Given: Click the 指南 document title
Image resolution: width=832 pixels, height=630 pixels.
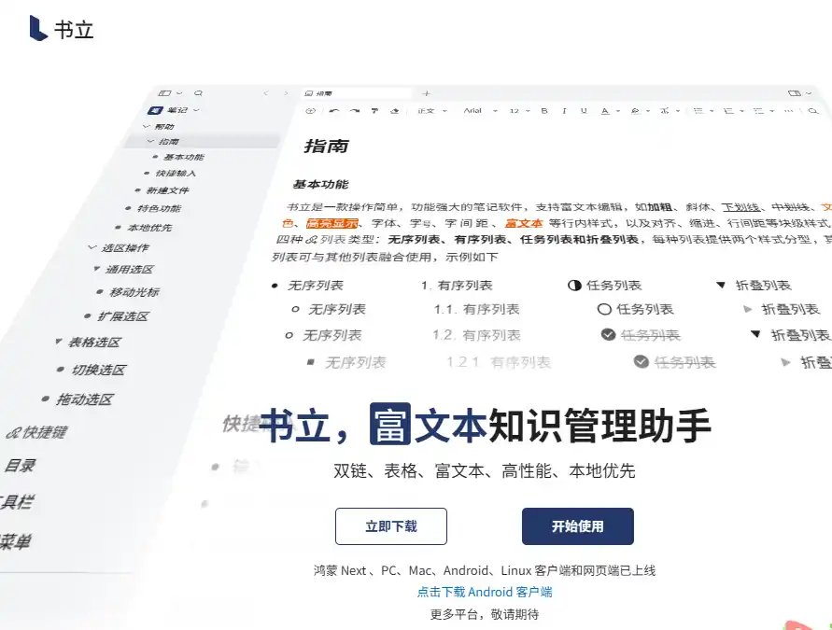Looking at the screenshot, I should coord(326,146).
